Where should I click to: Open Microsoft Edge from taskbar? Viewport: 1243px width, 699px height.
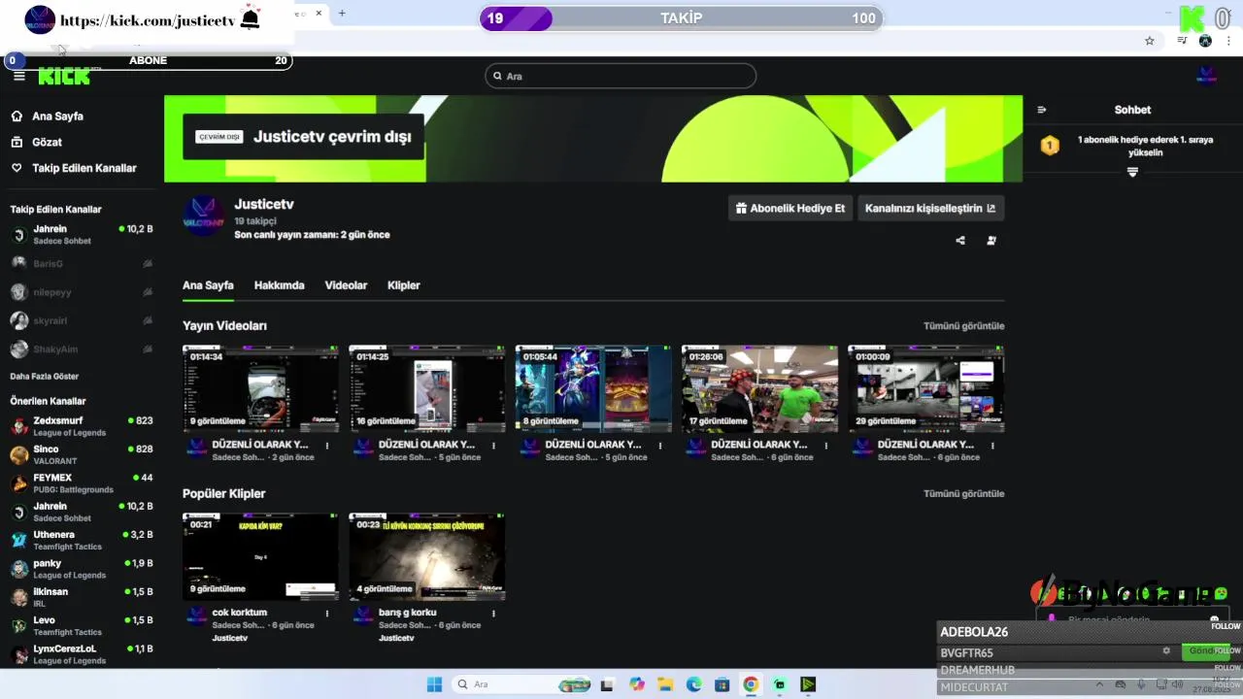[693, 684]
